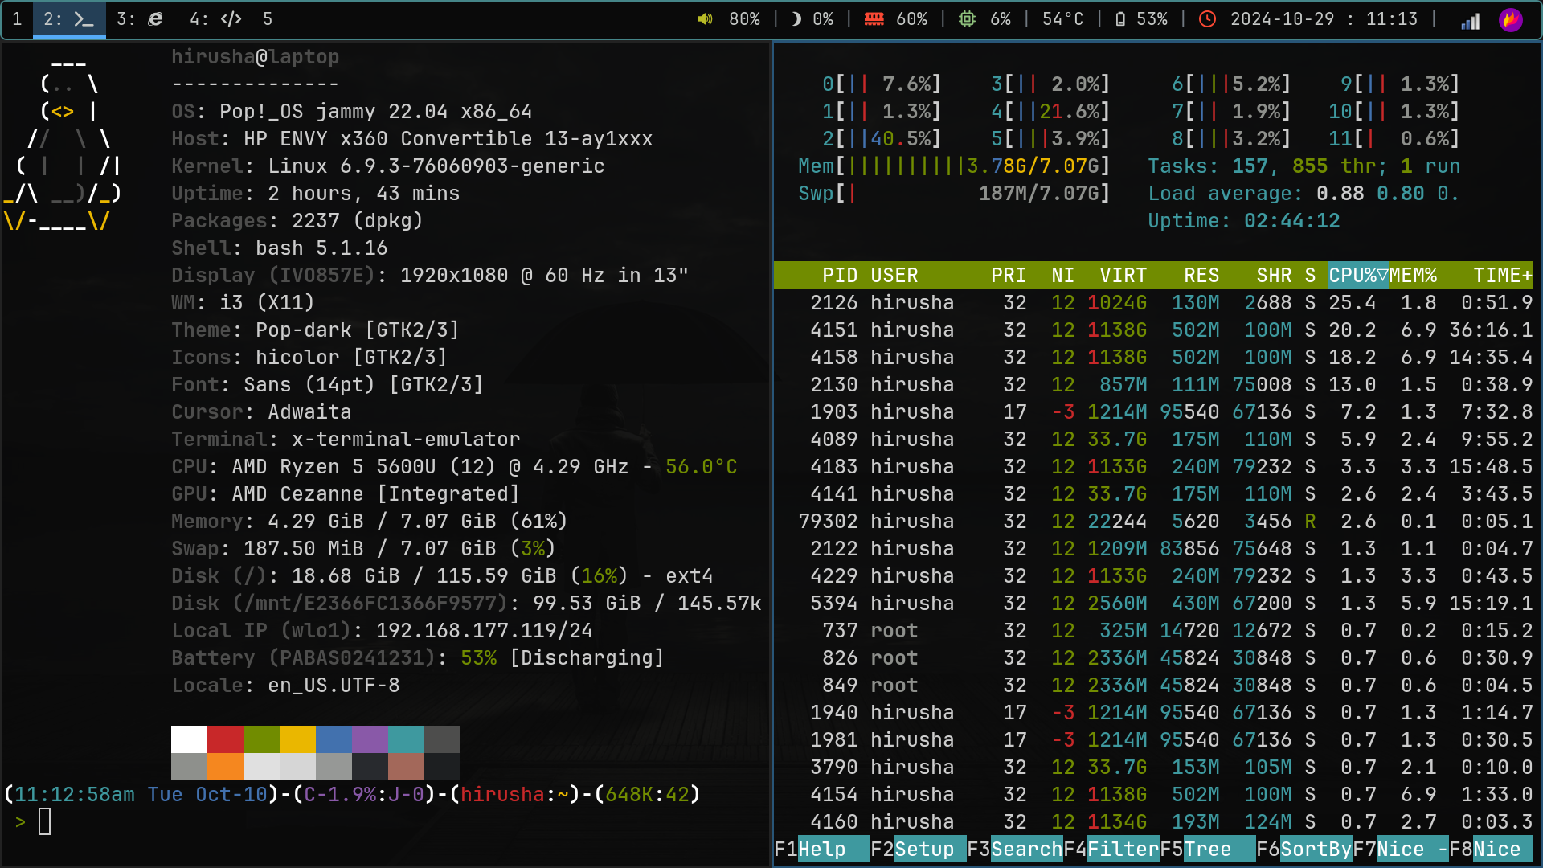Open the purple flame tray icon
This screenshot has width=1543, height=868.
coord(1511,20)
